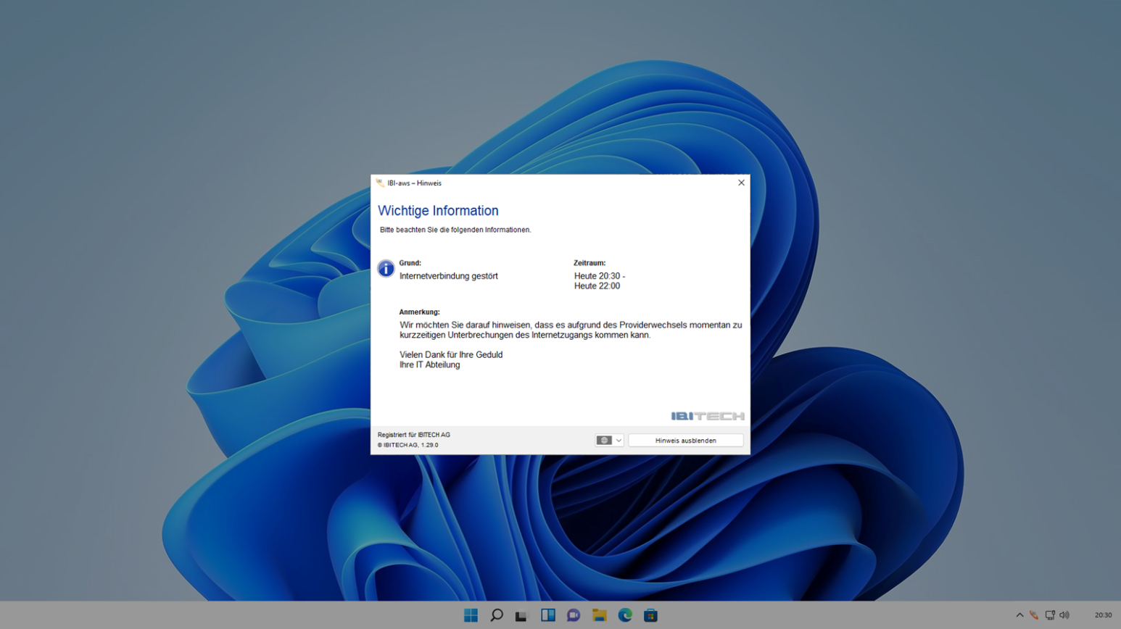Image resolution: width=1121 pixels, height=629 pixels.
Task: Click the Hinweis ausblenden button
Action: point(685,440)
